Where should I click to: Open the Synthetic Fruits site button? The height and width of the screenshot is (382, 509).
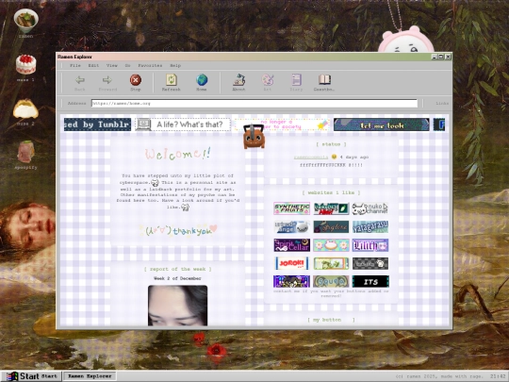pos(291,208)
